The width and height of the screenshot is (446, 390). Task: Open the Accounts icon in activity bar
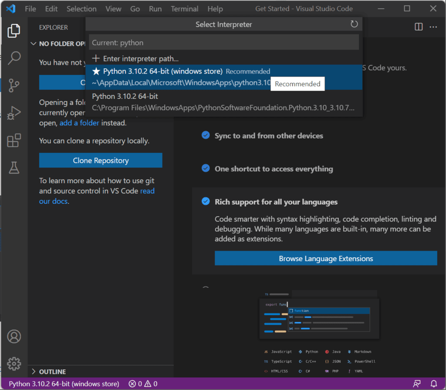click(x=14, y=336)
